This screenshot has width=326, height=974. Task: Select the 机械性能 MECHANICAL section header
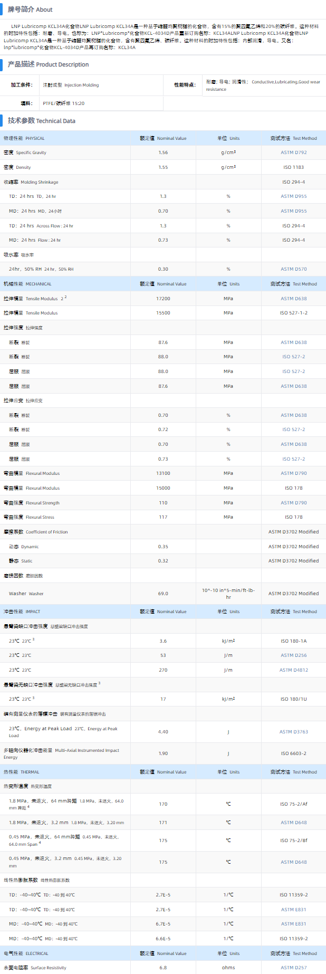[x=27, y=284]
